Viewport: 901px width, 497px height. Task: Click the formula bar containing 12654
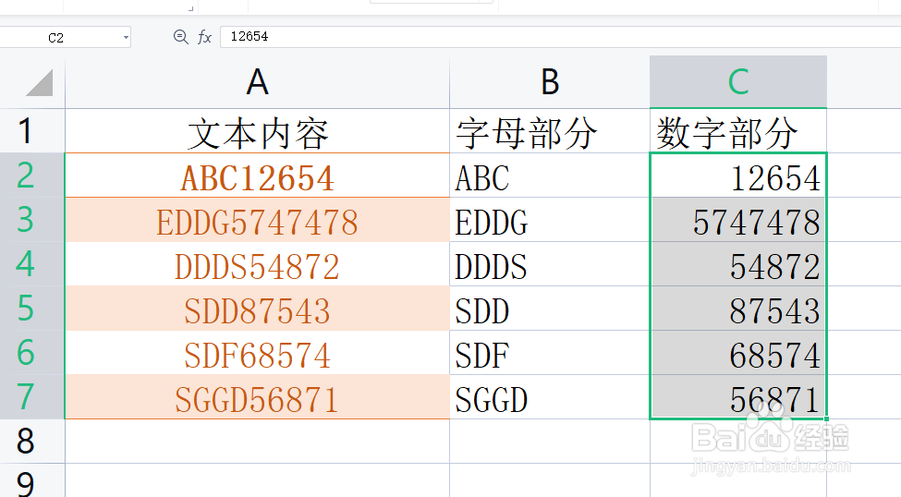click(560, 37)
